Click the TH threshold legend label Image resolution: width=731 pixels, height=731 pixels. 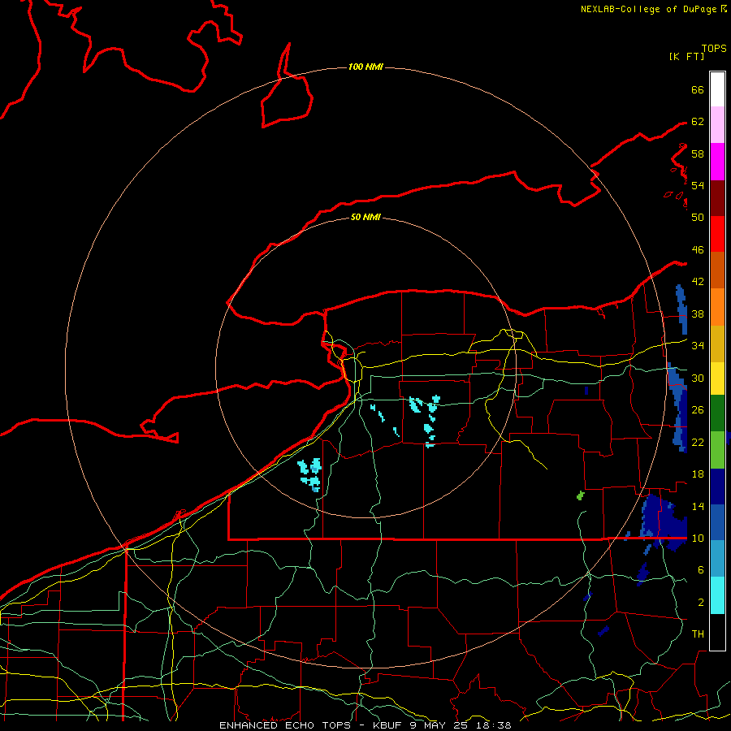point(698,634)
